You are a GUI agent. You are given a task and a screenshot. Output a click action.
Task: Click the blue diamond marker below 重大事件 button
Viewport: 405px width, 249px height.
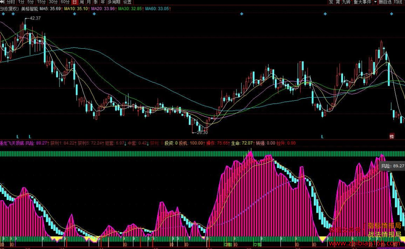pos(325,14)
